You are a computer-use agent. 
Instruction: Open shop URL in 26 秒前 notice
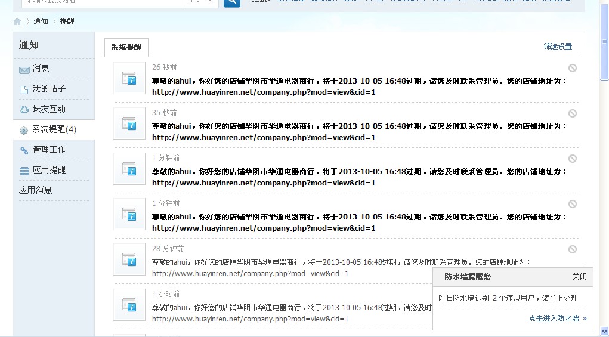tap(264, 92)
